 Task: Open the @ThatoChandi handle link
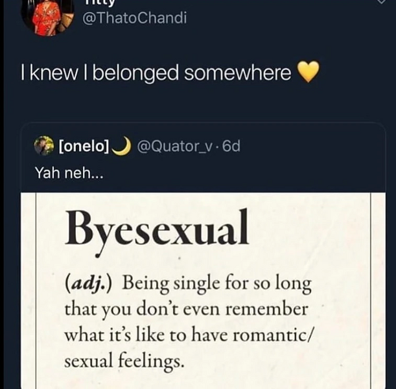pos(134,18)
